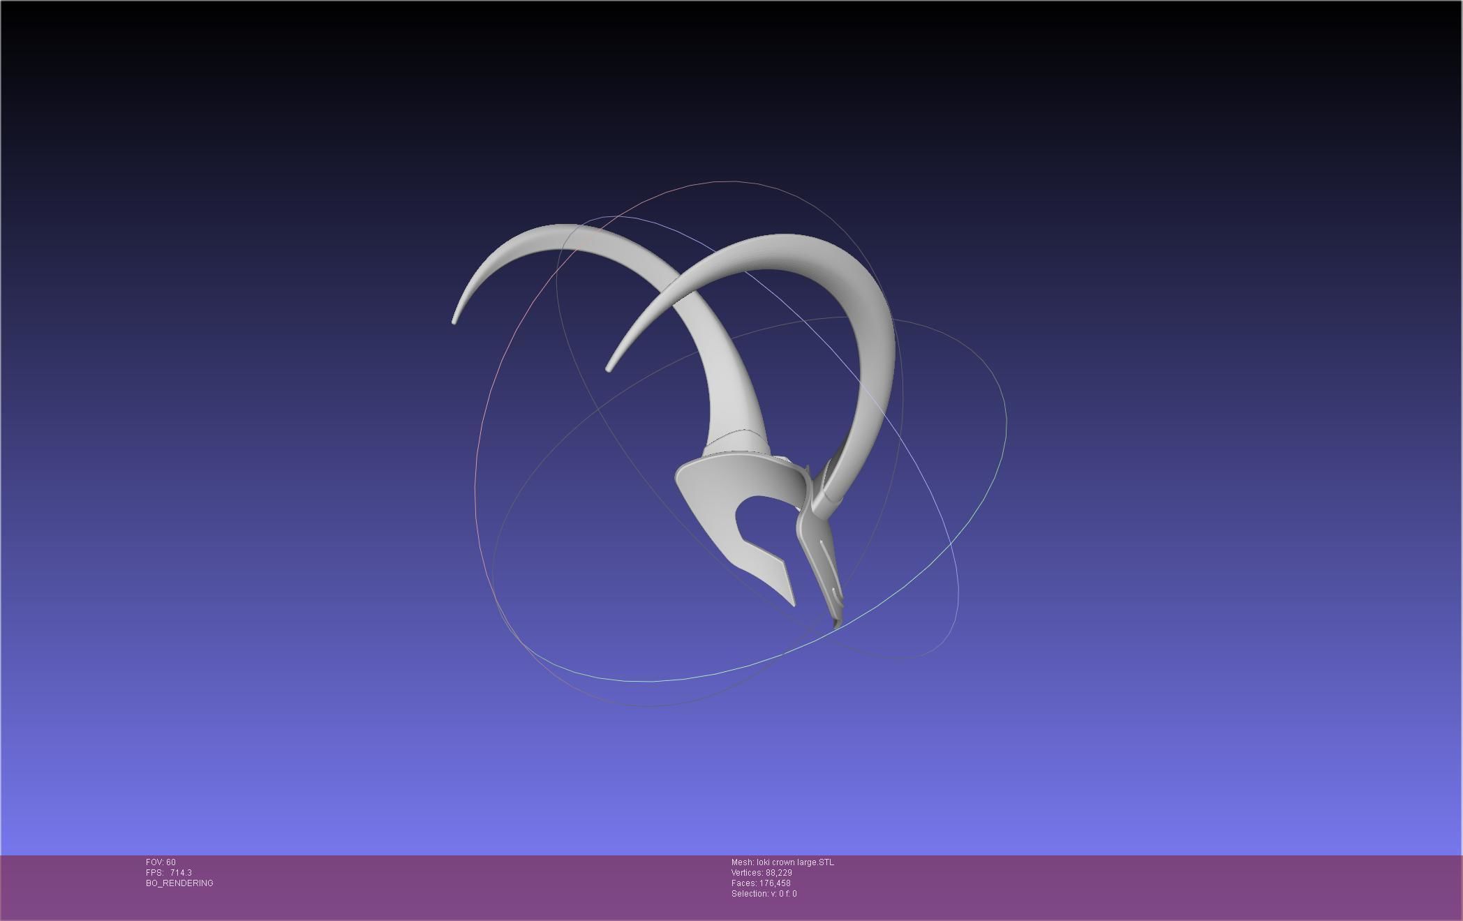1463x921 pixels.
Task: Click the BO_RENDERING status text
Action: click(x=179, y=883)
